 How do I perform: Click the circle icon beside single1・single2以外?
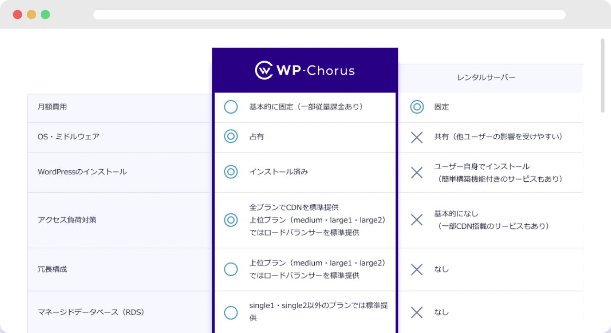[x=231, y=312]
